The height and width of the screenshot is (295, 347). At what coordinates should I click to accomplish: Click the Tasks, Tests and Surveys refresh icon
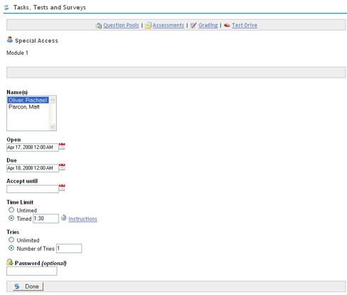(6, 7)
